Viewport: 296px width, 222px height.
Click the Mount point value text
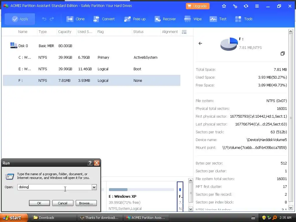pos(254,148)
